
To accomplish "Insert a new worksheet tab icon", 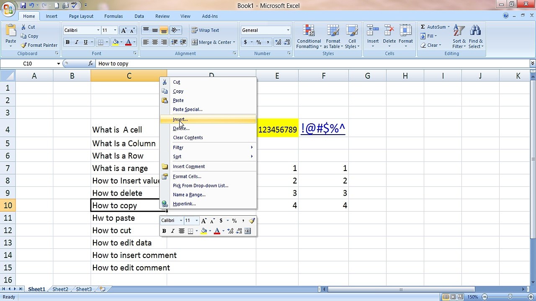I will tap(103, 289).
